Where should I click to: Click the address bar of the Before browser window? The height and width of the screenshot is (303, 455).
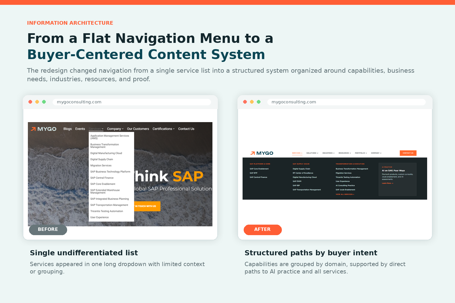[132, 102]
